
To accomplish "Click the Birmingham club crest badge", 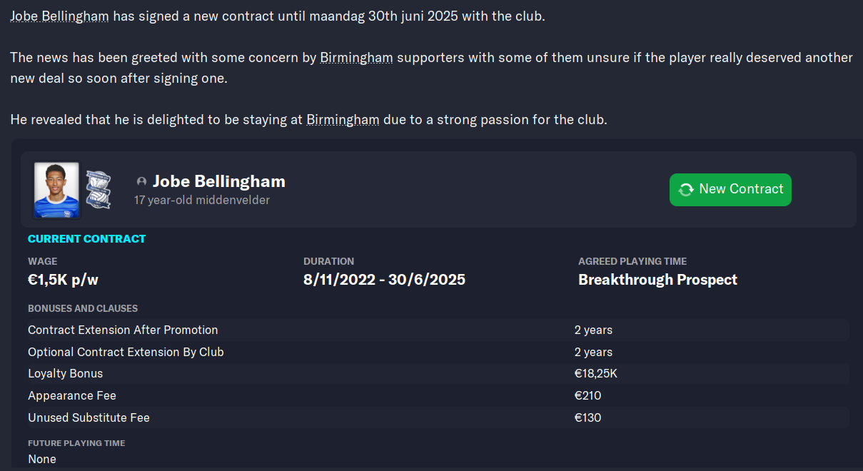I will click(x=97, y=190).
